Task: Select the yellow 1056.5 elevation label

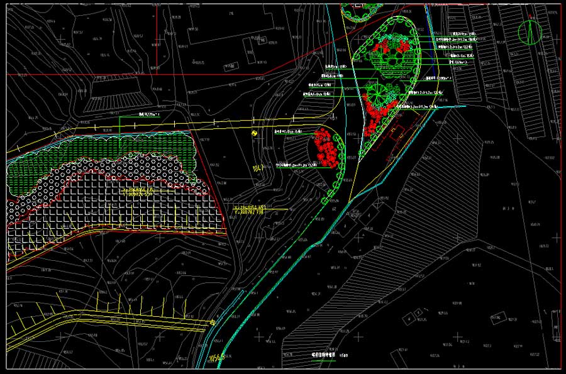Action: [x=216, y=359]
